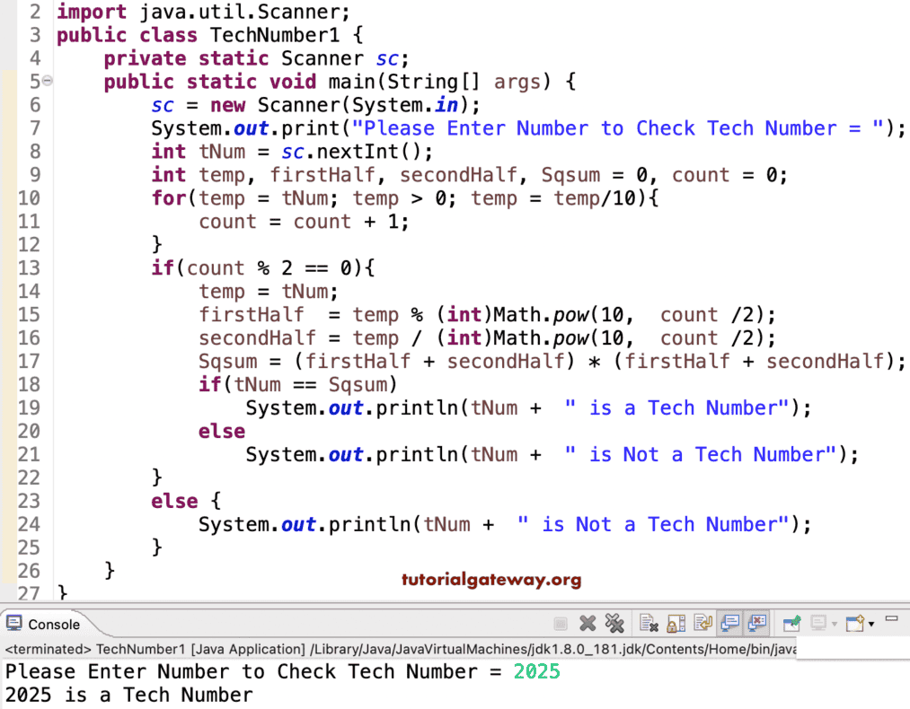The image size is (910, 709).
Task: Toggle Show Console When Standard Out Changes
Action: pyautogui.click(x=729, y=622)
